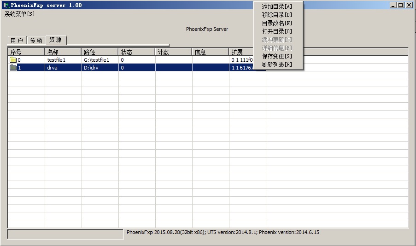The width and height of the screenshot is (416, 246).
Task: Click status value 0 in drva row
Action: [122, 68]
